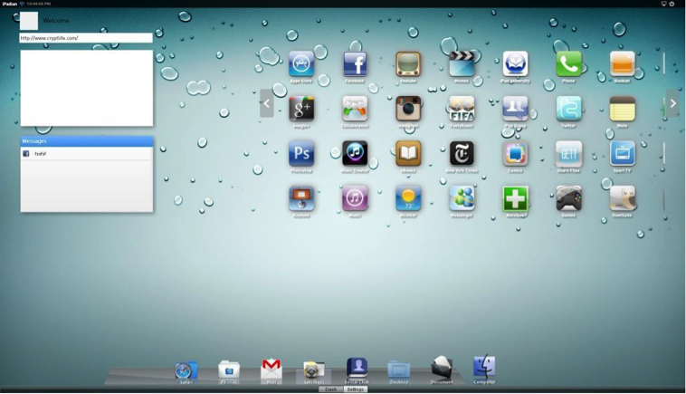Launch the Comics app
The height and width of the screenshot is (394, 686).
515,154
